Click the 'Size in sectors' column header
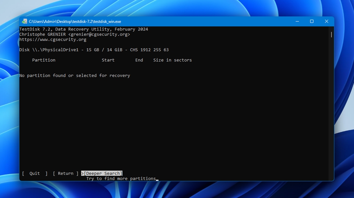 (173, 60)
